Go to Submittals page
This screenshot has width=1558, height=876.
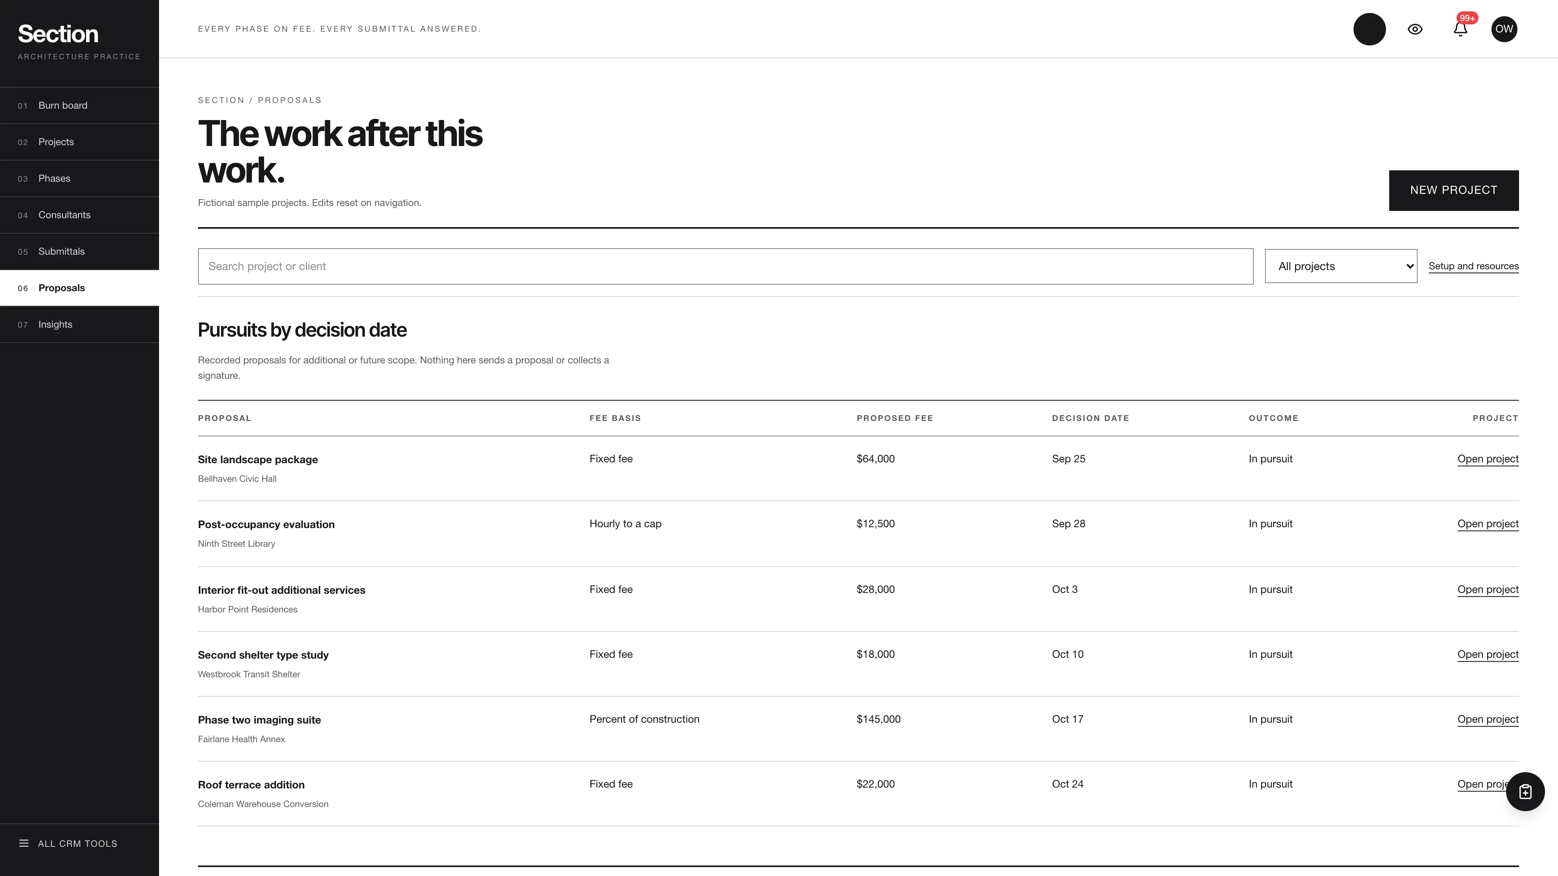click(79, 251)
